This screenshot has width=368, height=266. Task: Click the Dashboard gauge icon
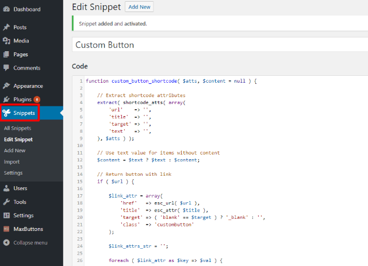tap(6, 9)
